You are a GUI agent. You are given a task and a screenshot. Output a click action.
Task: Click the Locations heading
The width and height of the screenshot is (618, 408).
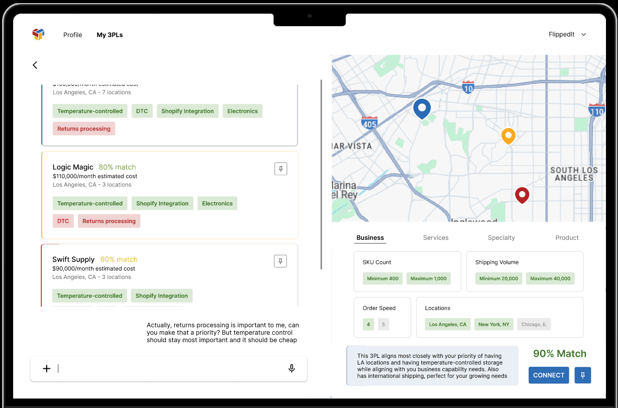click(438, 308)
